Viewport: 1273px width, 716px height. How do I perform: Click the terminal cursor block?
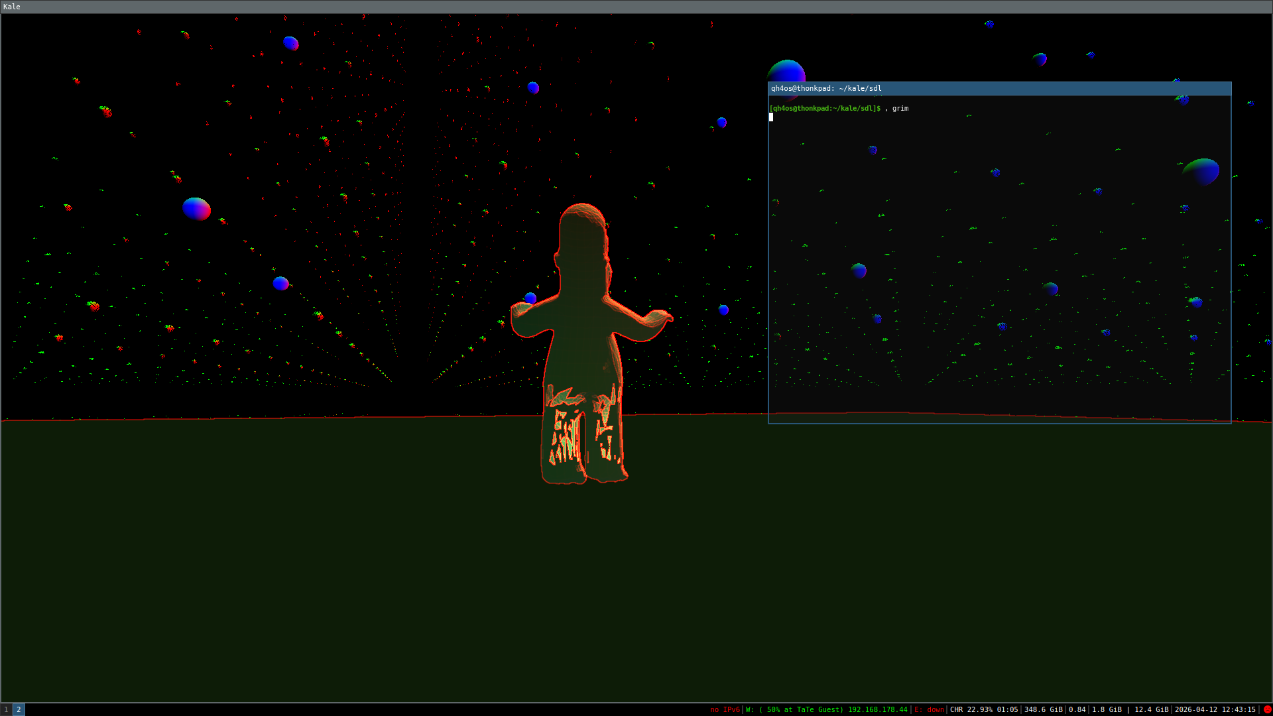(x=771, y=117)
